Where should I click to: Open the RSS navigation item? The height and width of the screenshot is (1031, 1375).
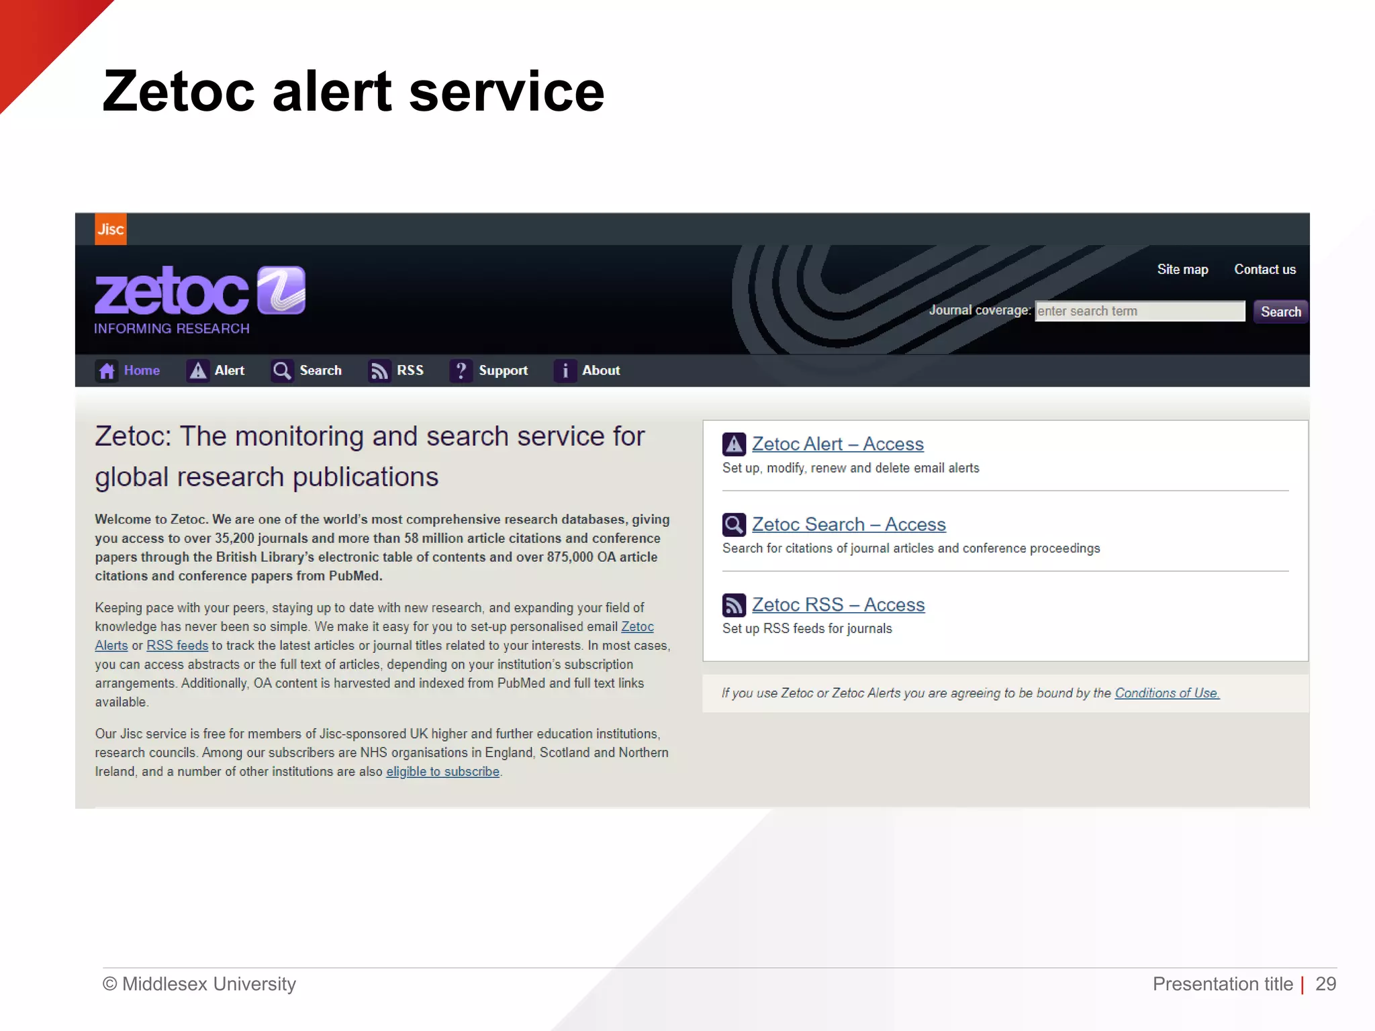tap(410, 371)
